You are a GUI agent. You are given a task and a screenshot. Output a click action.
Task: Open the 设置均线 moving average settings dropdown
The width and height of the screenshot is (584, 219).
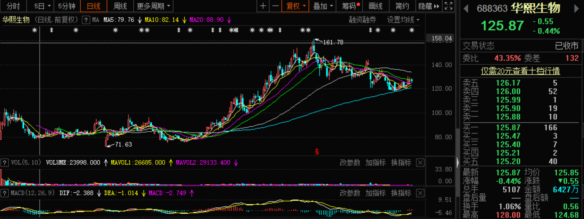[403, 20]
